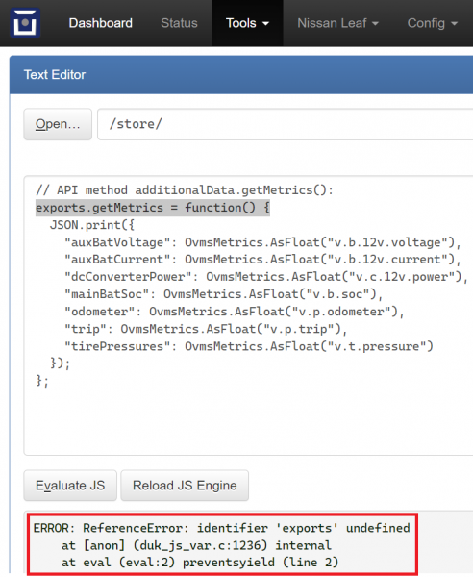Click the Open... file button
This screenshot has width=473, height=577.
click(x=58, y=124)
